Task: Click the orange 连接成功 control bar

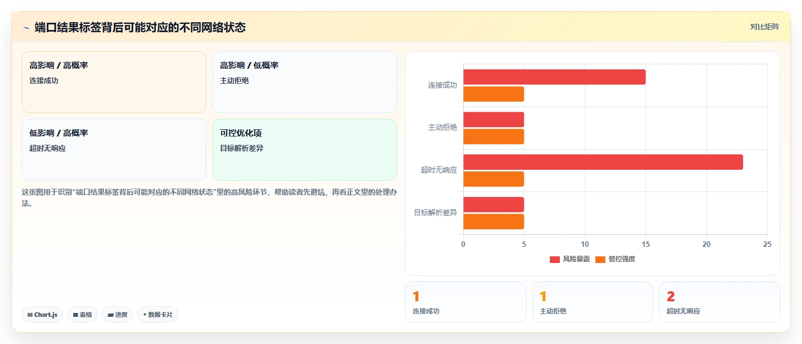Action: [x=494, y=94]
